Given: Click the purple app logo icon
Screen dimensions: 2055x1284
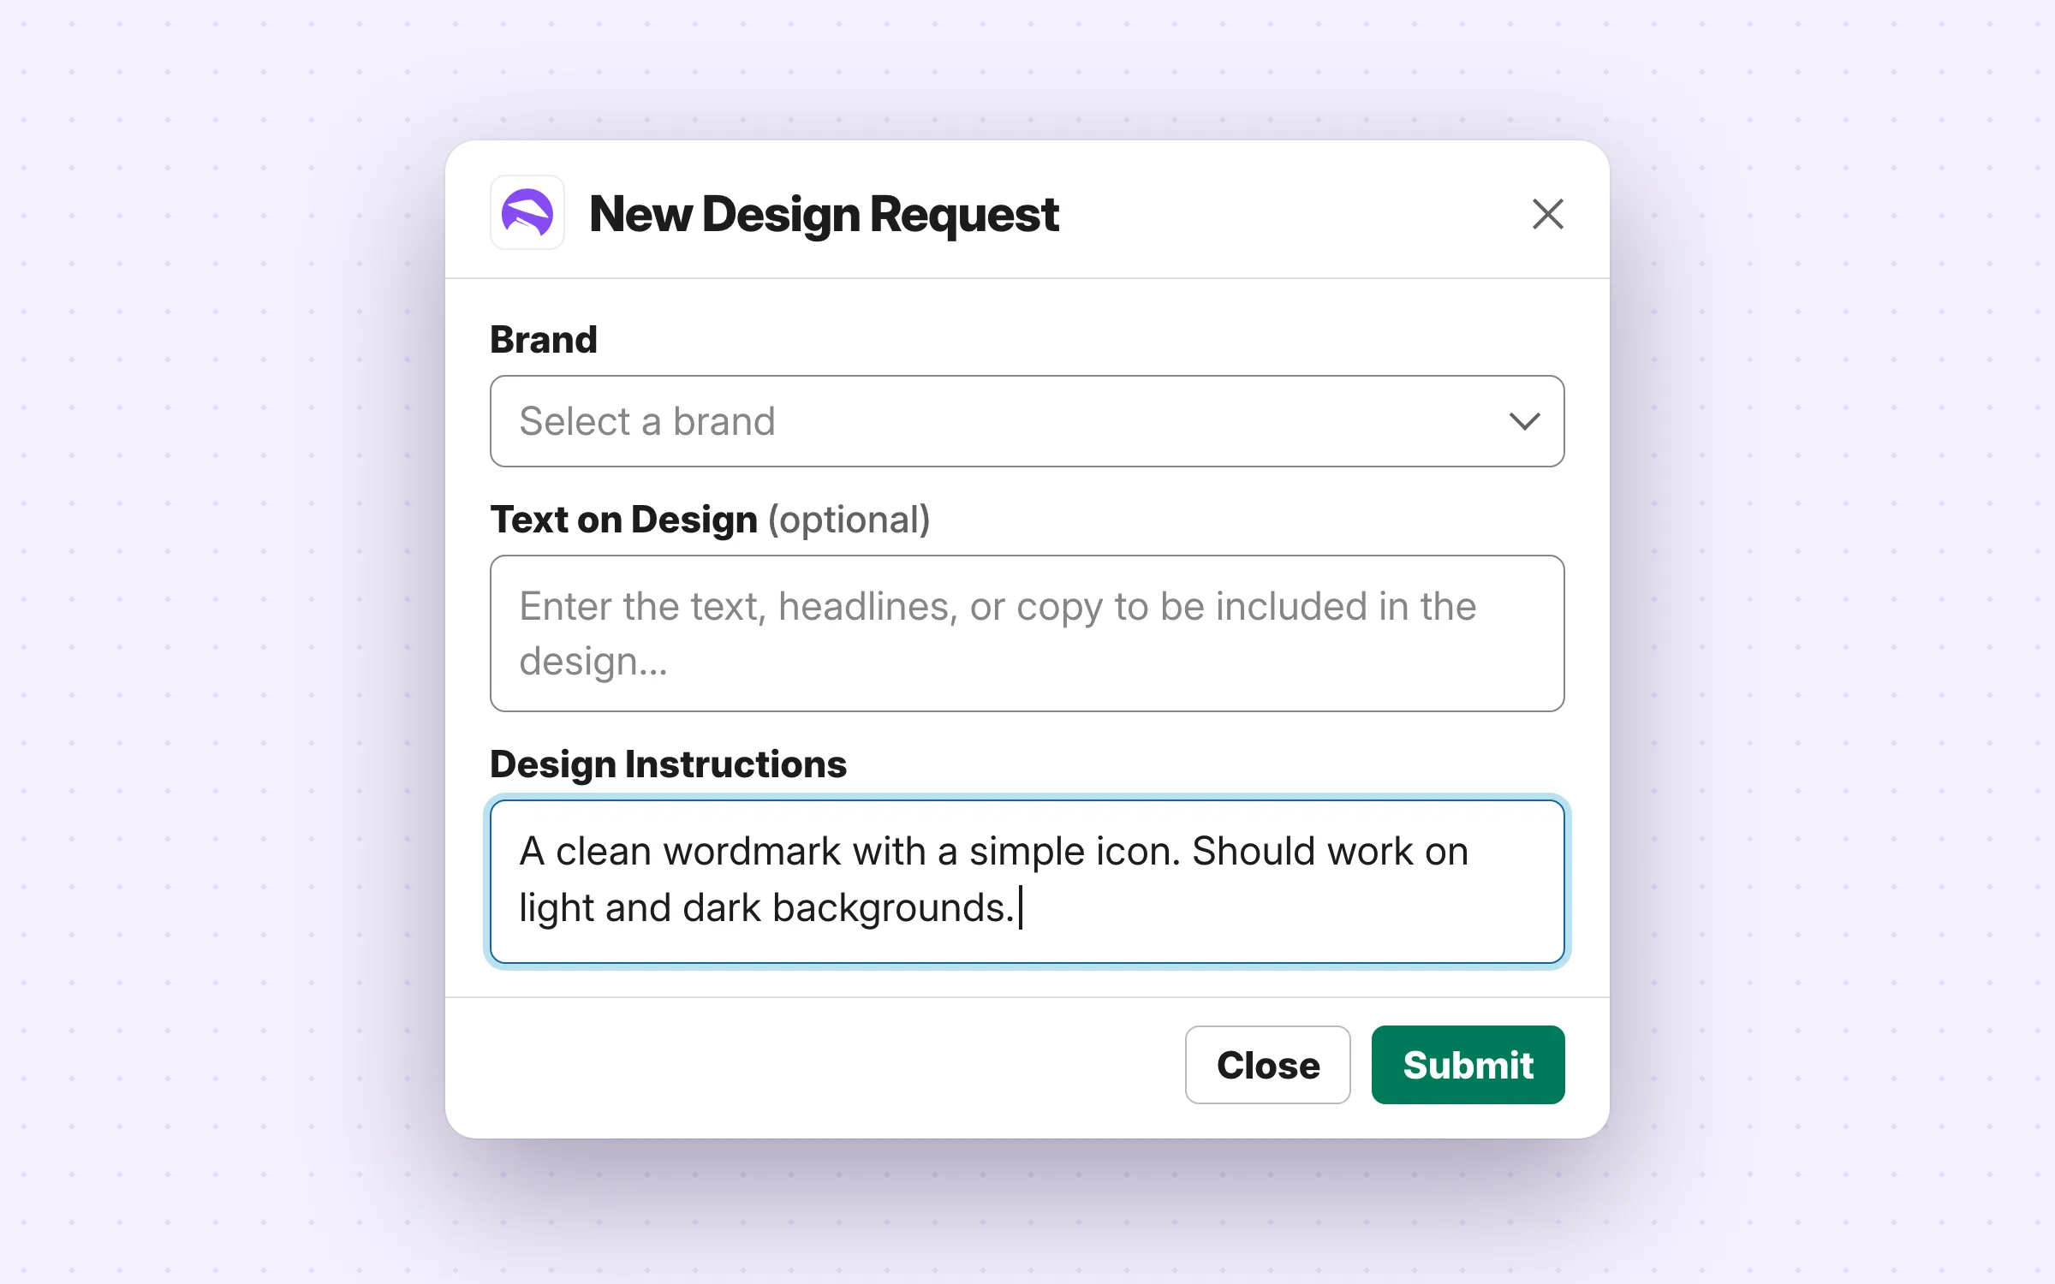Looking at the screenshot, I should [527, 213].
